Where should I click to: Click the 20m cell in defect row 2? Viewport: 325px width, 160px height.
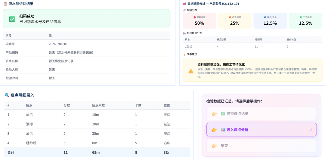click(96, 124)
